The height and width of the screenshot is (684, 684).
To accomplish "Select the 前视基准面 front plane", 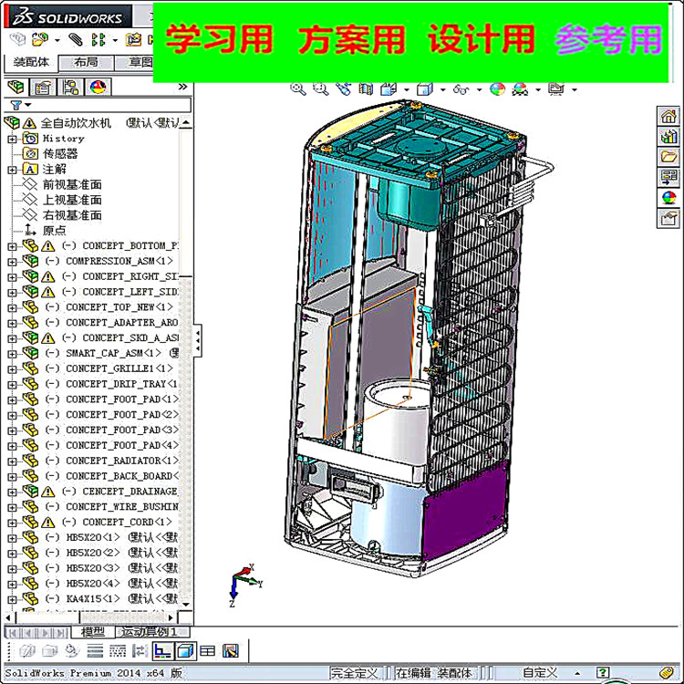I will 72,184.
